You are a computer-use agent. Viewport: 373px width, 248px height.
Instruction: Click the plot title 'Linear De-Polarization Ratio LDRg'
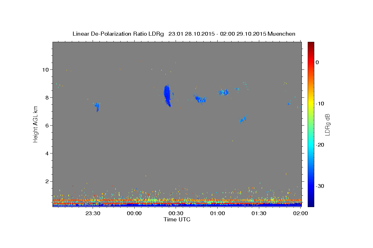point(118,34)
